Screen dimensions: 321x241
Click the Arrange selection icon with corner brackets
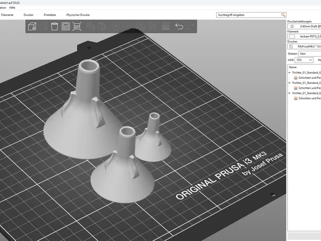[77, 27]
